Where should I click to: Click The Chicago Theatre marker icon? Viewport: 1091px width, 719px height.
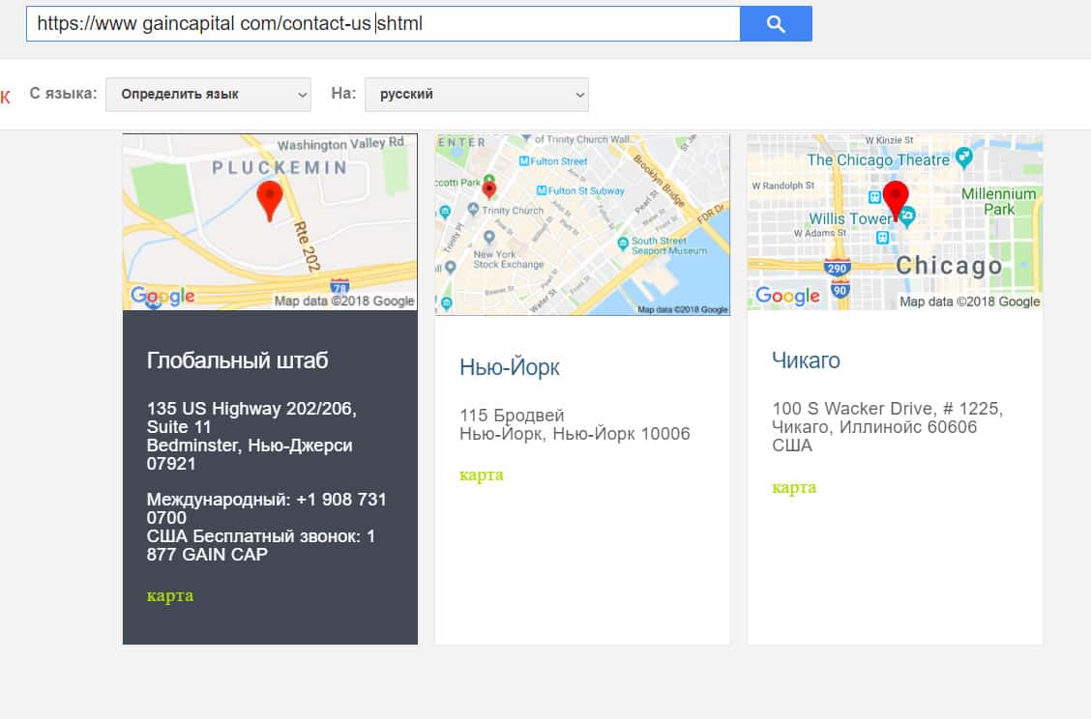963,158
